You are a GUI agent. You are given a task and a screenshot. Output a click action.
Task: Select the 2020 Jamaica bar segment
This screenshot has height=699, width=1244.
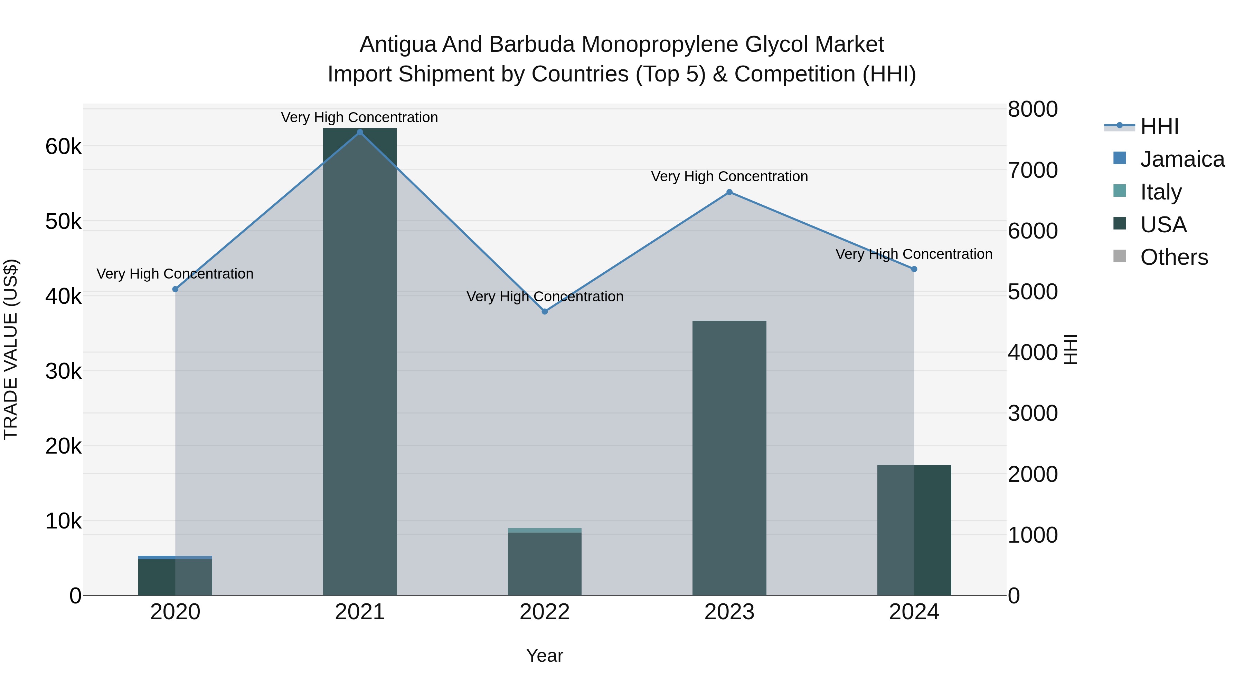175,558
